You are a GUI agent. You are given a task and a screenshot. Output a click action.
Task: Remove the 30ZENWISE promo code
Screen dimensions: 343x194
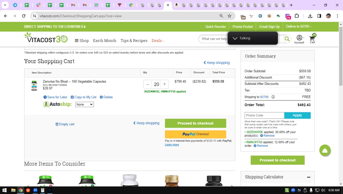[x=267, y=136]
